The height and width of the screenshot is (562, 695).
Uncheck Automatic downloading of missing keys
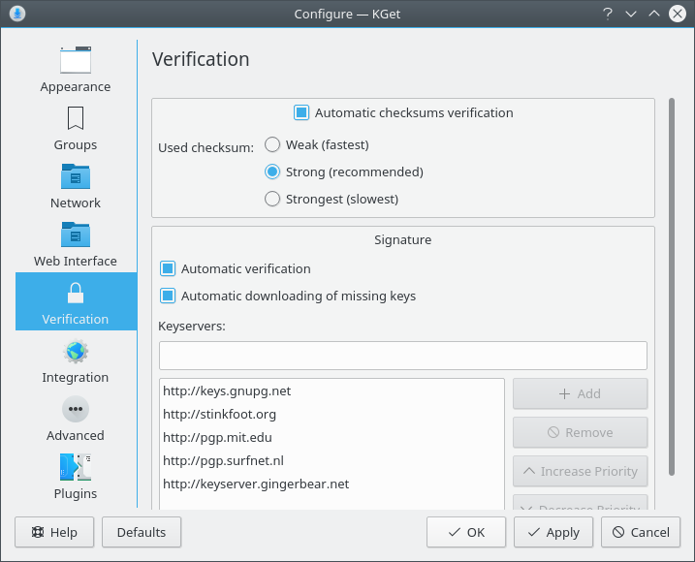168,296
